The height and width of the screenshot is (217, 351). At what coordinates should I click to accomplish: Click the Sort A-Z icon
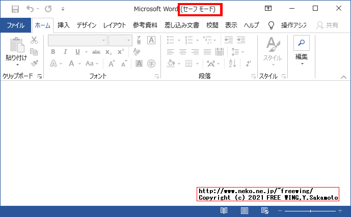coord(232,64)
